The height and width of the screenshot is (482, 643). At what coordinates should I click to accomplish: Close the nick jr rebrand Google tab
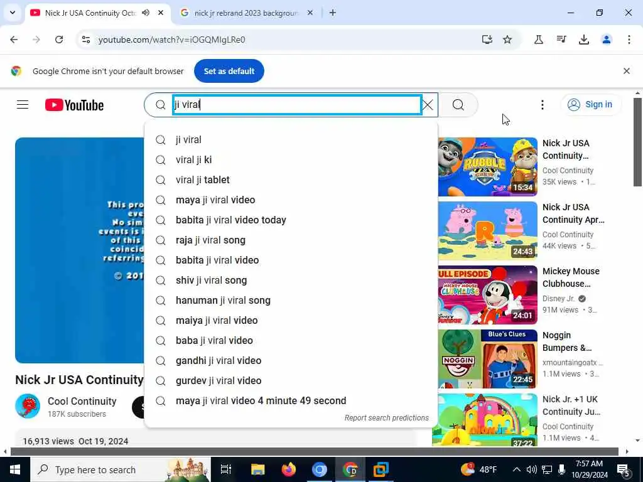310,13
